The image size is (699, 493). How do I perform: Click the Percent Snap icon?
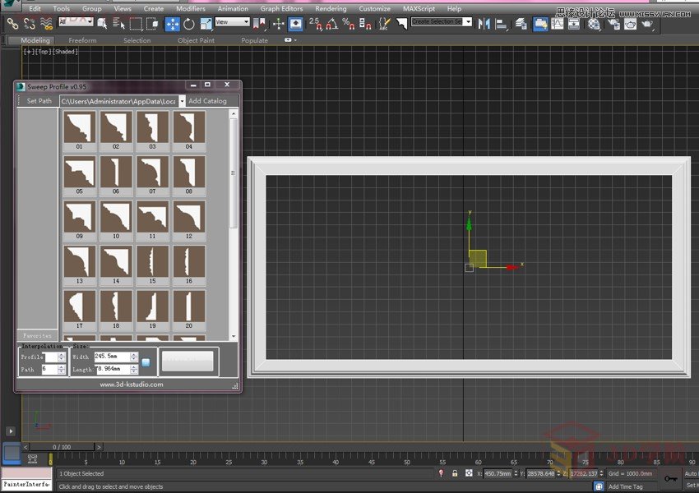348,24
